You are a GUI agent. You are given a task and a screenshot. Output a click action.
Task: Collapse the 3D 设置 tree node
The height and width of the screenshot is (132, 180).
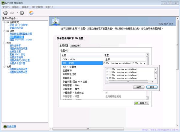tap(4, 31)
